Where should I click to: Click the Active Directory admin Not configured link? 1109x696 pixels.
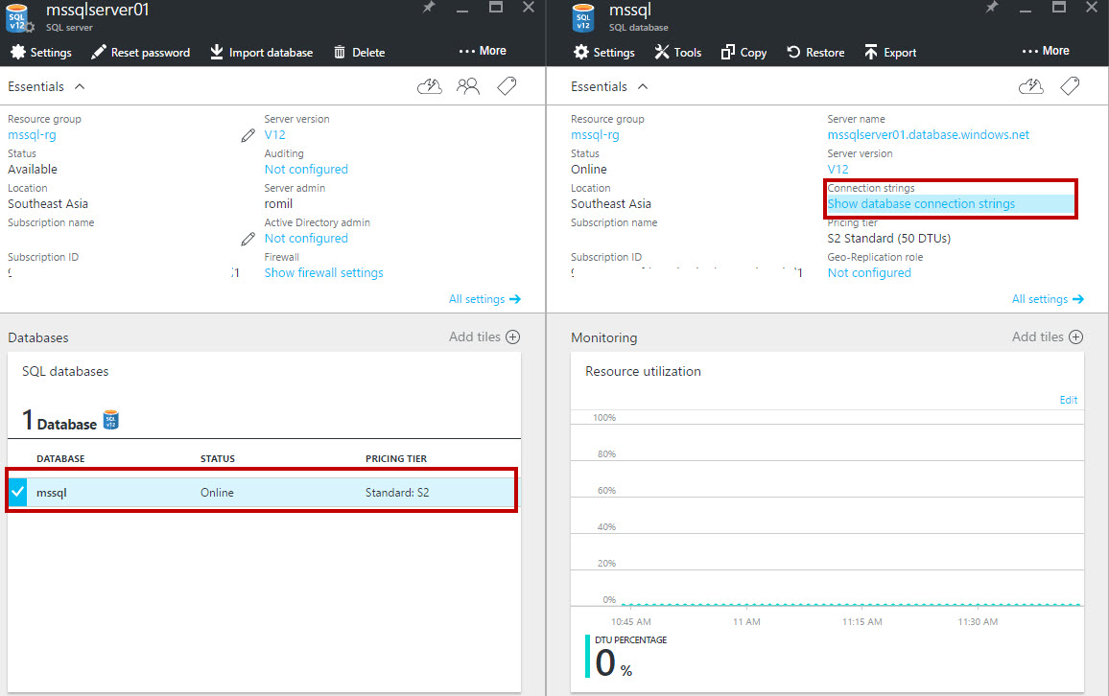(306, 239)
